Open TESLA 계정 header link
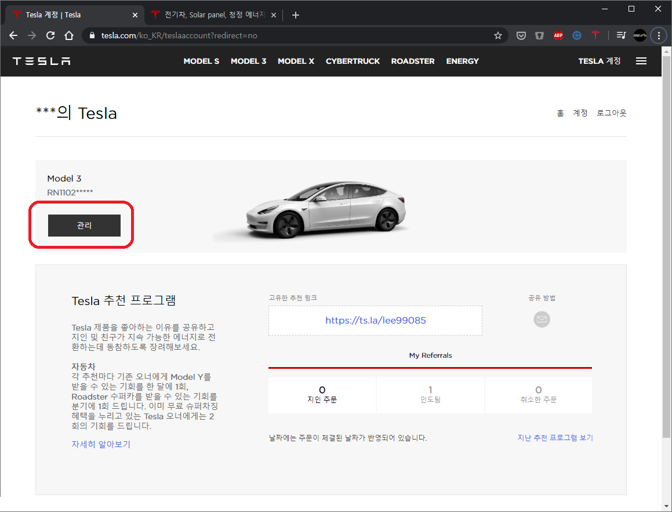Viewport: 672px width, 512px height. (x=600, y=61)
